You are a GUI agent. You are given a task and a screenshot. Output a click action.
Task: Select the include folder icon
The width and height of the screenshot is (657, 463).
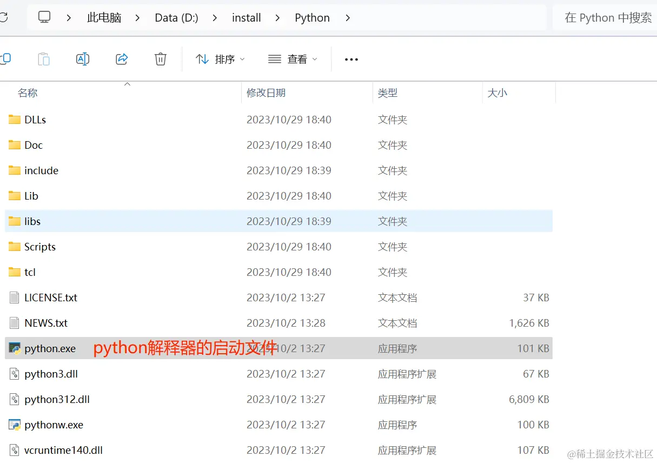pyautogui.click(x=15, y=170)
